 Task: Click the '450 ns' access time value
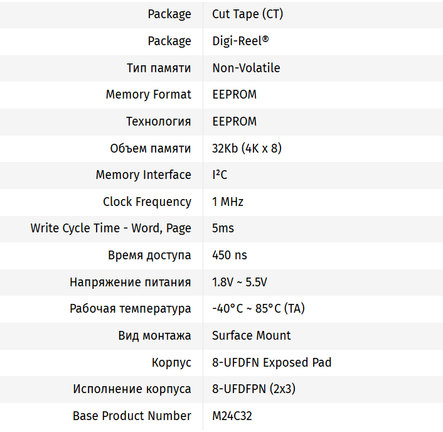click(x=230, y=255)
